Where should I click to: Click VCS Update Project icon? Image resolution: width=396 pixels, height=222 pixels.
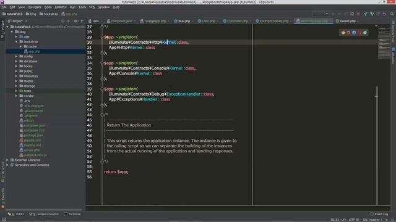pos(366,14)
